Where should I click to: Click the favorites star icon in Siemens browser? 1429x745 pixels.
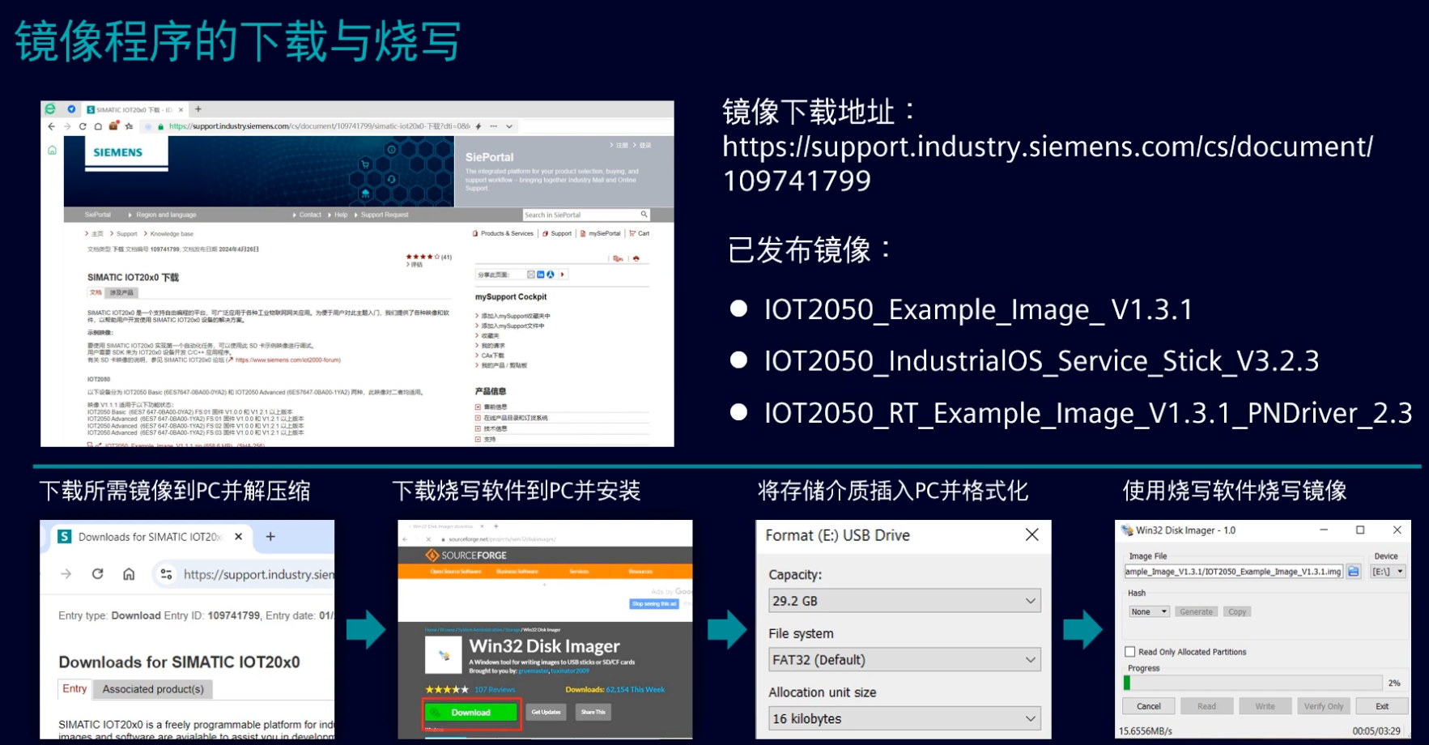pos(129,126)
